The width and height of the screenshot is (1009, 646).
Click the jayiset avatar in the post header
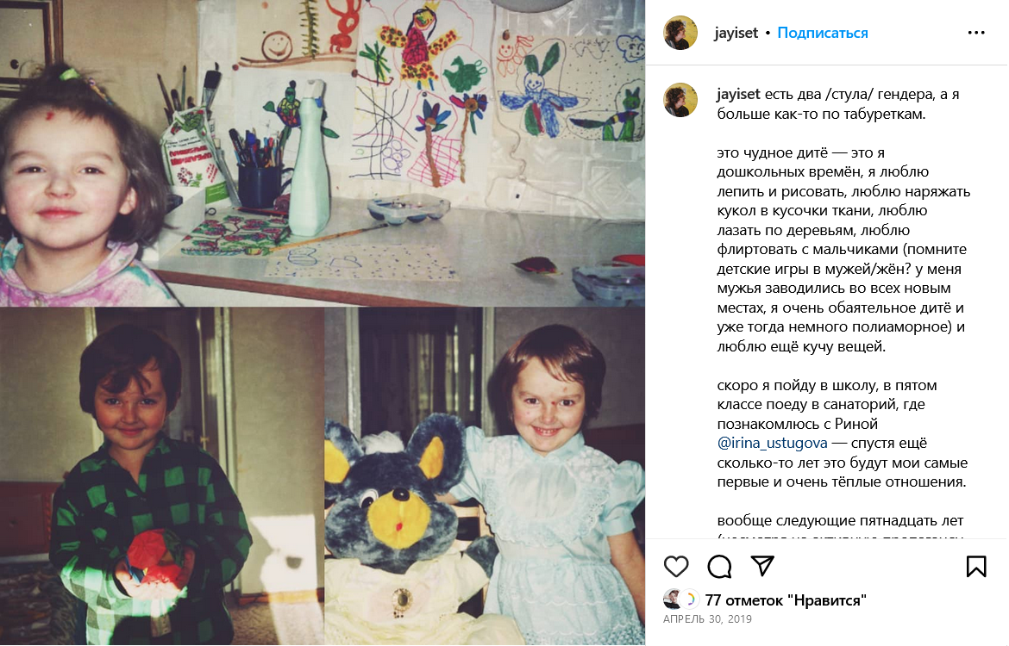click(680, 33)
